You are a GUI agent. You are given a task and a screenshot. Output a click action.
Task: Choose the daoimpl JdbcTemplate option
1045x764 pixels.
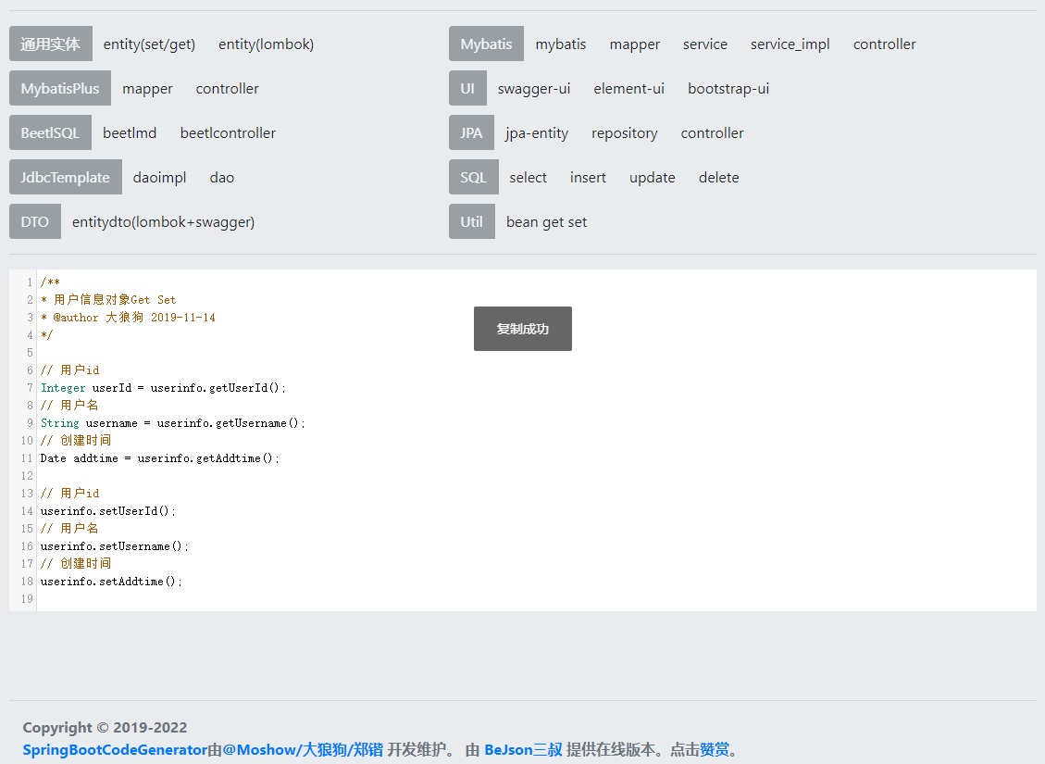pos(159,177)
